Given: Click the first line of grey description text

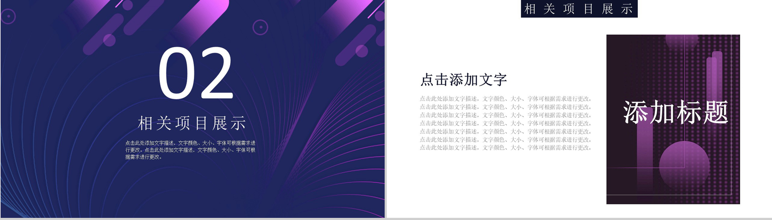Looking at the screenshot, I should tap(506, 99).
